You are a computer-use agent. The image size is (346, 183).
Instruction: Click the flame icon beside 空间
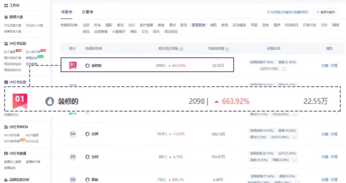87,157
